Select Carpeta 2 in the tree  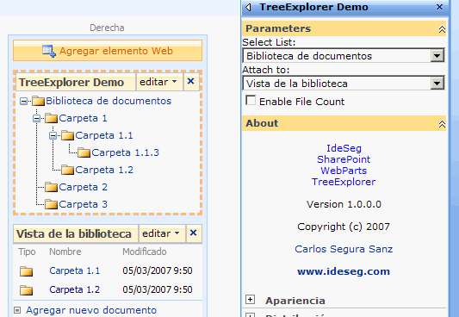[x=84, y=187]
